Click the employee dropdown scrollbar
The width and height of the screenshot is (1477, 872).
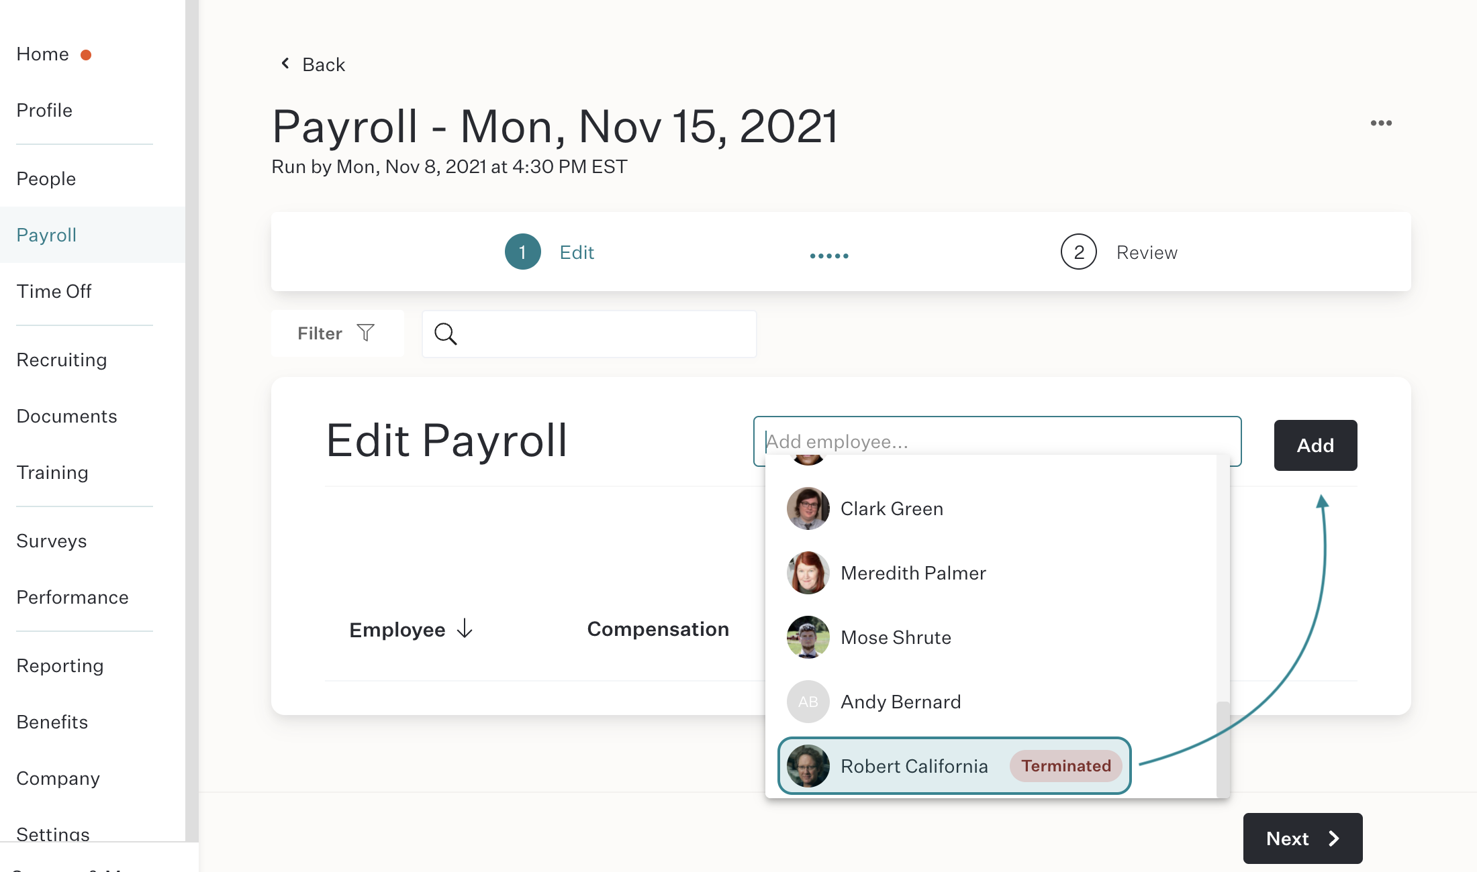pyautogui.click(x=1223, y=749)
